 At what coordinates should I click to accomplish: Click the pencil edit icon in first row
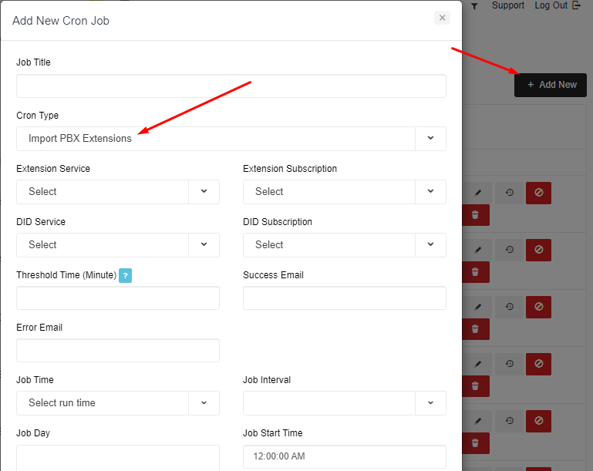pyautogui.click(x=478, y=193)
